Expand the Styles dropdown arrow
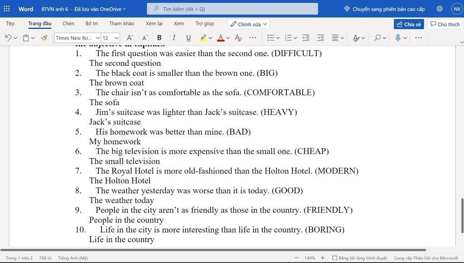Image resolution: width=464 pixels, height=263 pixels. click(x=363, y=38)
